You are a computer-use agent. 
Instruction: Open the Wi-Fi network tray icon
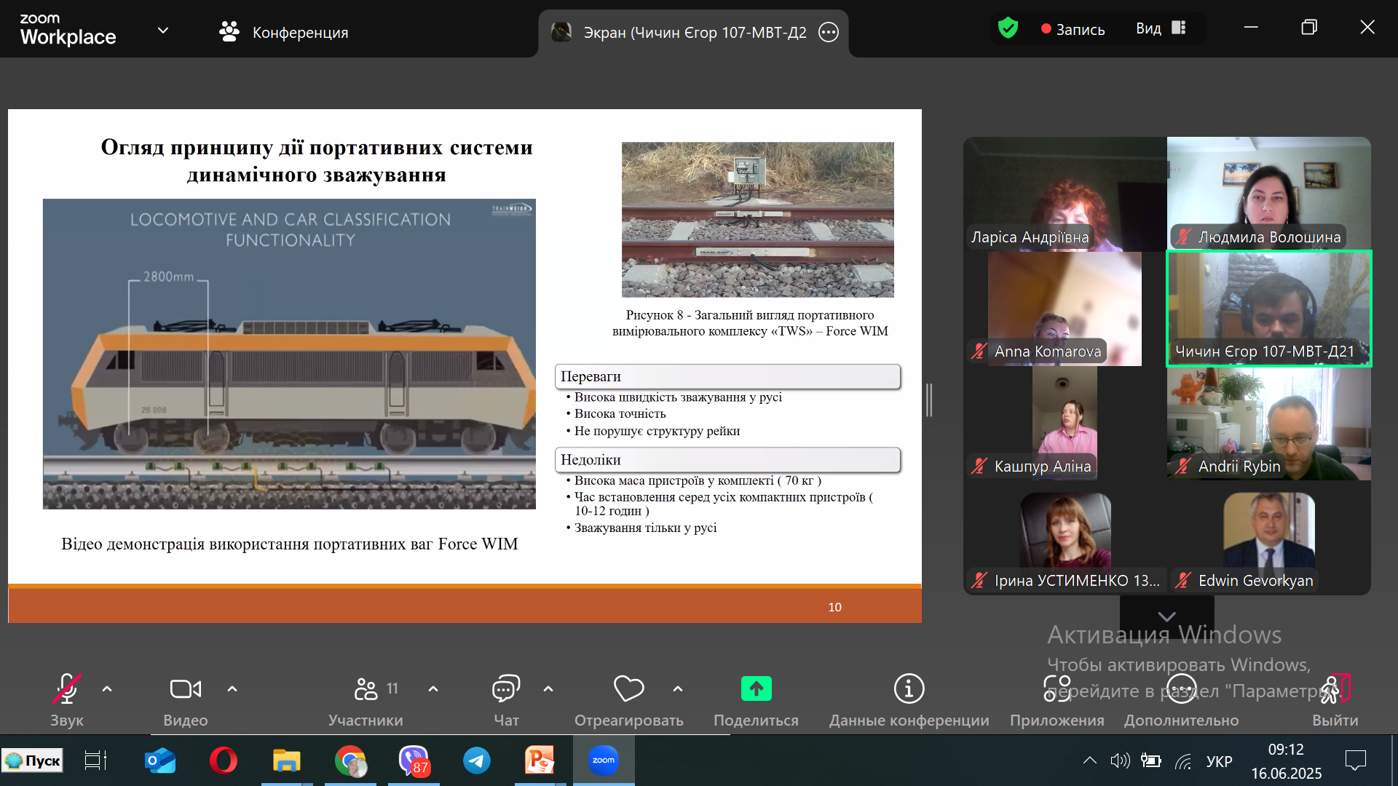click(x=1184, y=761)
